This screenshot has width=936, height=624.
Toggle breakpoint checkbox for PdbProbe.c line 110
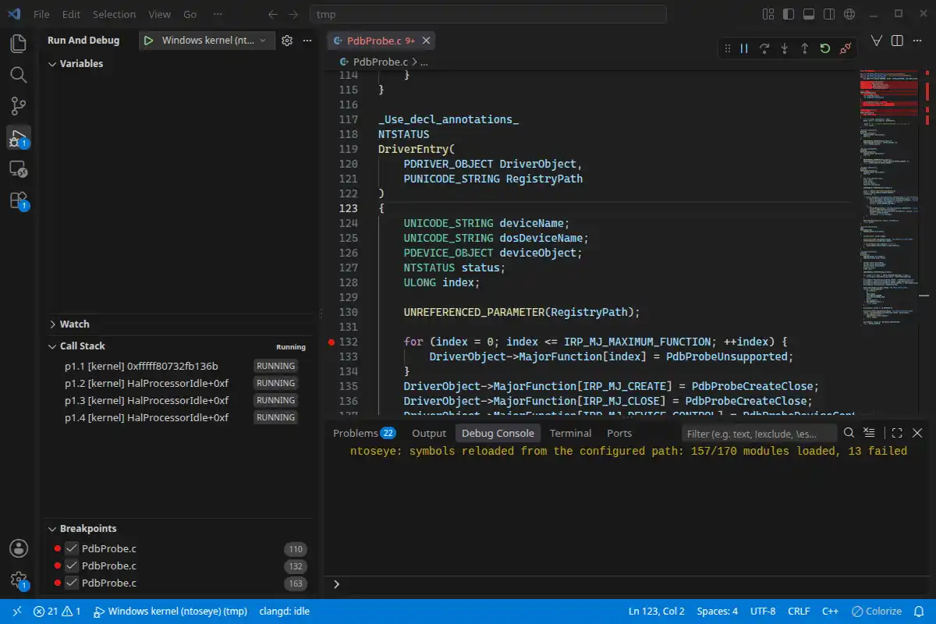pyautogui.click(x=72, y=548)
